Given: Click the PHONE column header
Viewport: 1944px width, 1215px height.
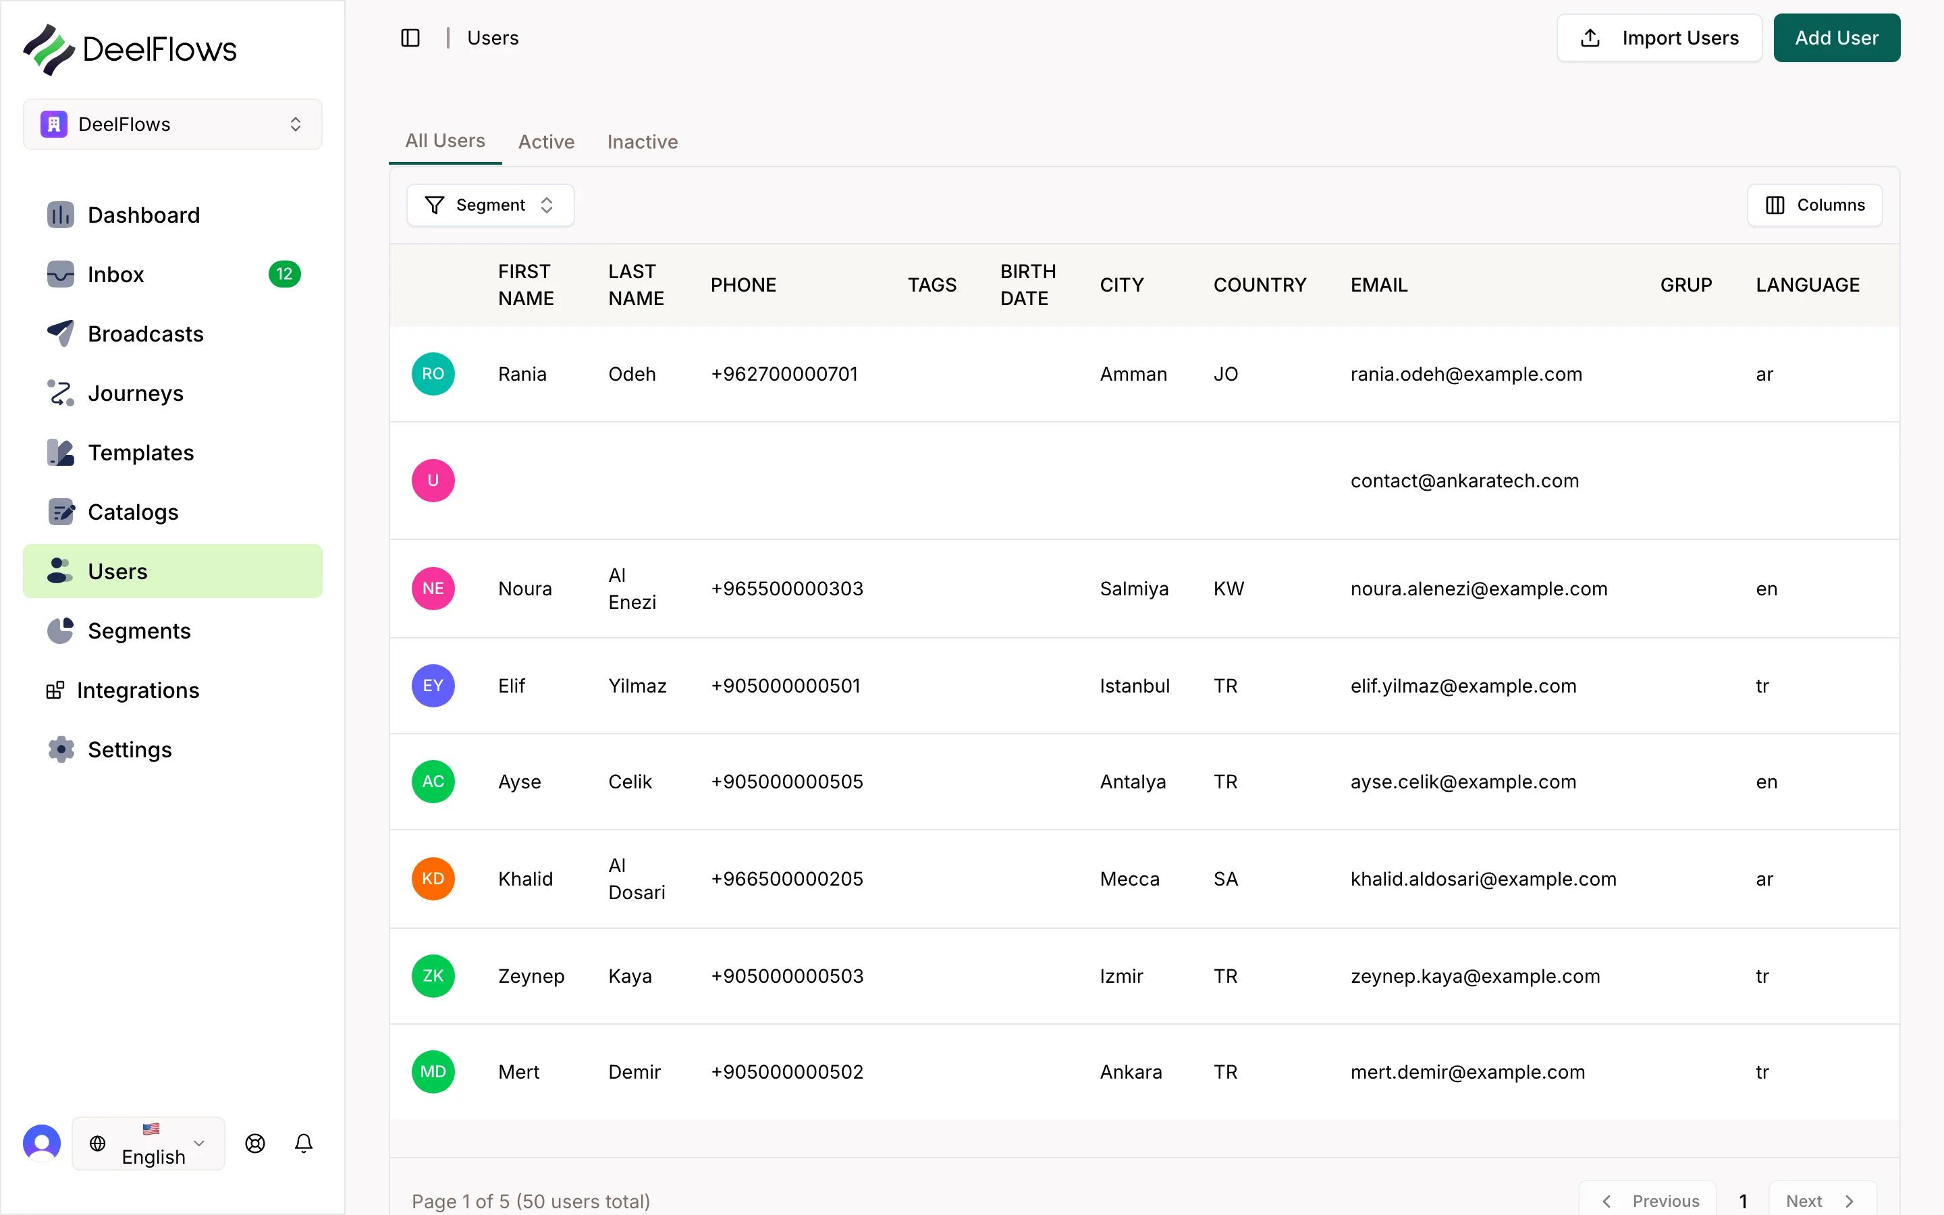Looking at the screenshot, I should tap(743, 284).
